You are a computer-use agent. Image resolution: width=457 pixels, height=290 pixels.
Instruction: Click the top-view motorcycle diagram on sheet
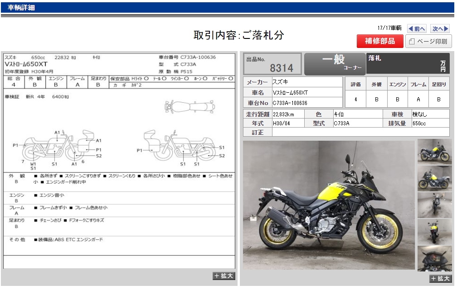click(x=190, y=107)
